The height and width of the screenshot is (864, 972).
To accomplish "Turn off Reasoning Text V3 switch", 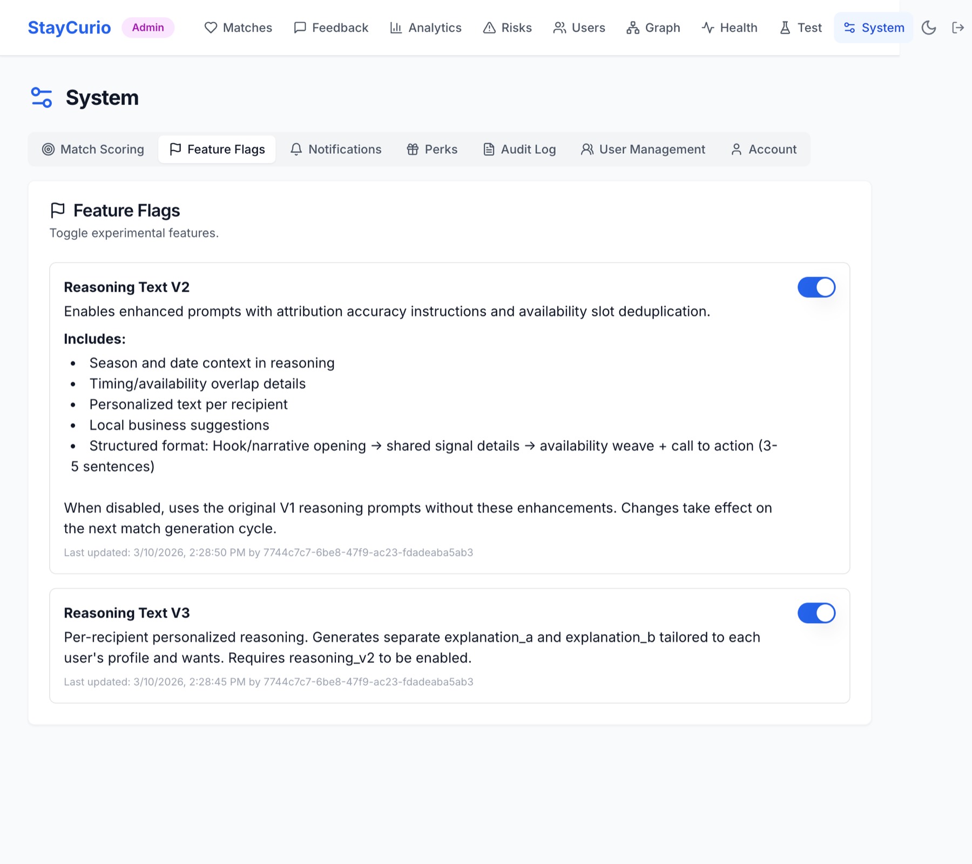I will [816, 613].
